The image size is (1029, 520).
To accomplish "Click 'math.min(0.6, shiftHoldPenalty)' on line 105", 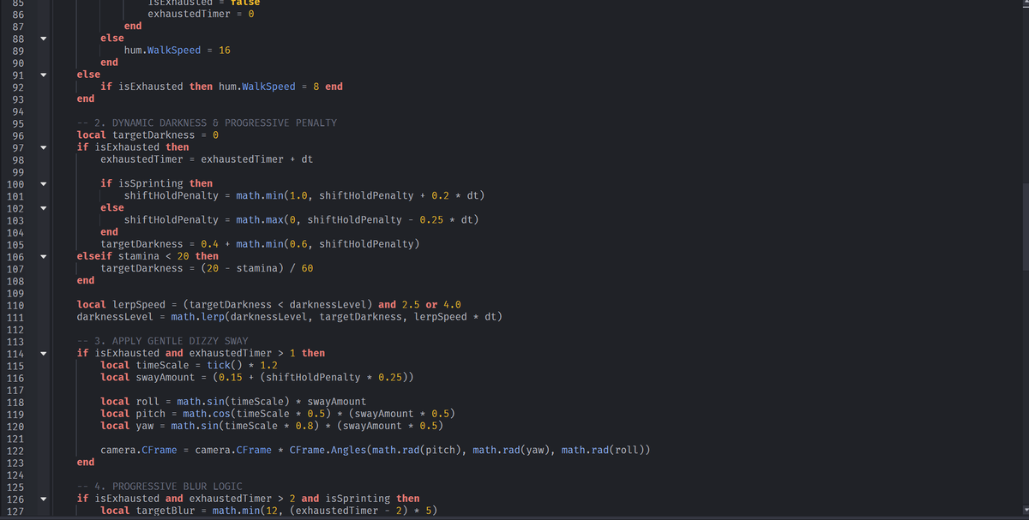I will point(327,244).
